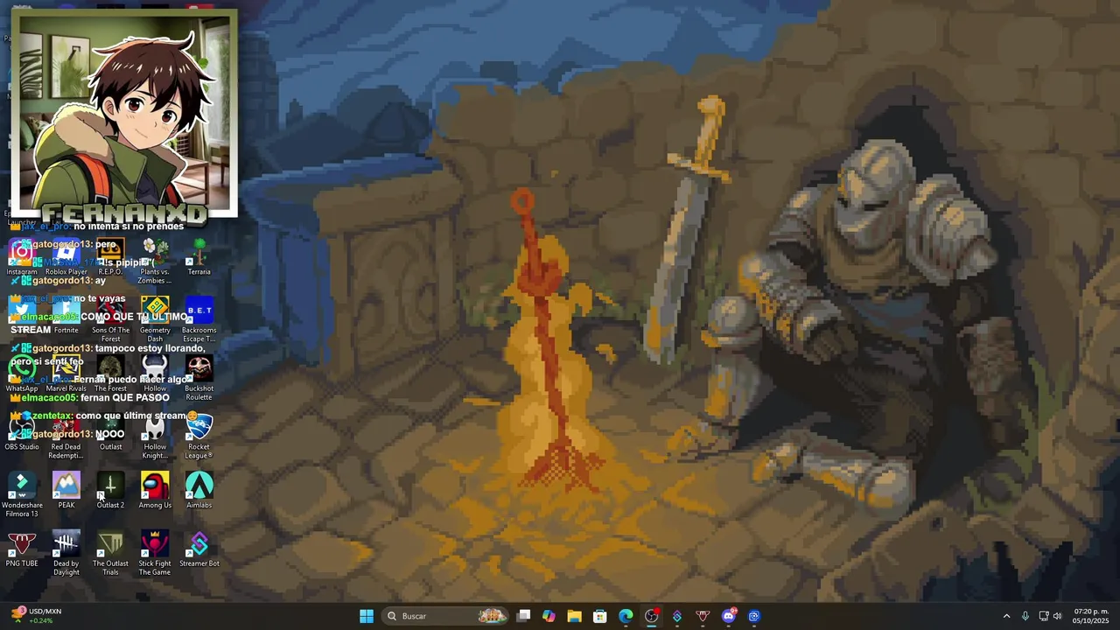1120x630 pixels.
Task: Select The Outlast Trials desktop shortcut
Action: point(110,554)
